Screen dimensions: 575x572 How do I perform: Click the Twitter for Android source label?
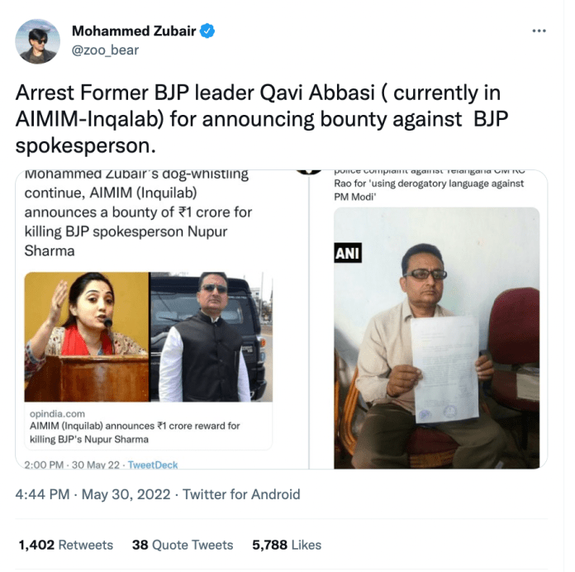(241, 494)
